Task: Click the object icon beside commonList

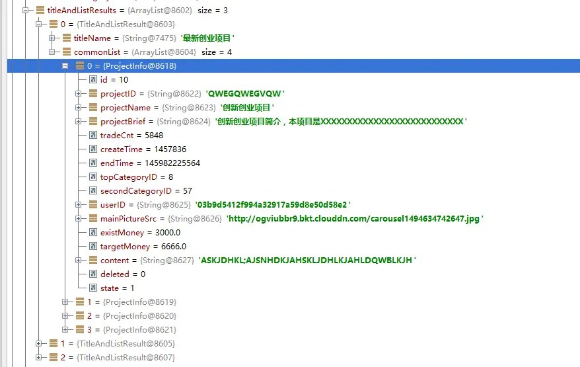Action: (x=67, y=52)
